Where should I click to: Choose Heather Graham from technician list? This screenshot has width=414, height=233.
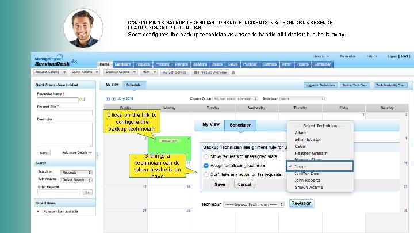click(310, 153)
